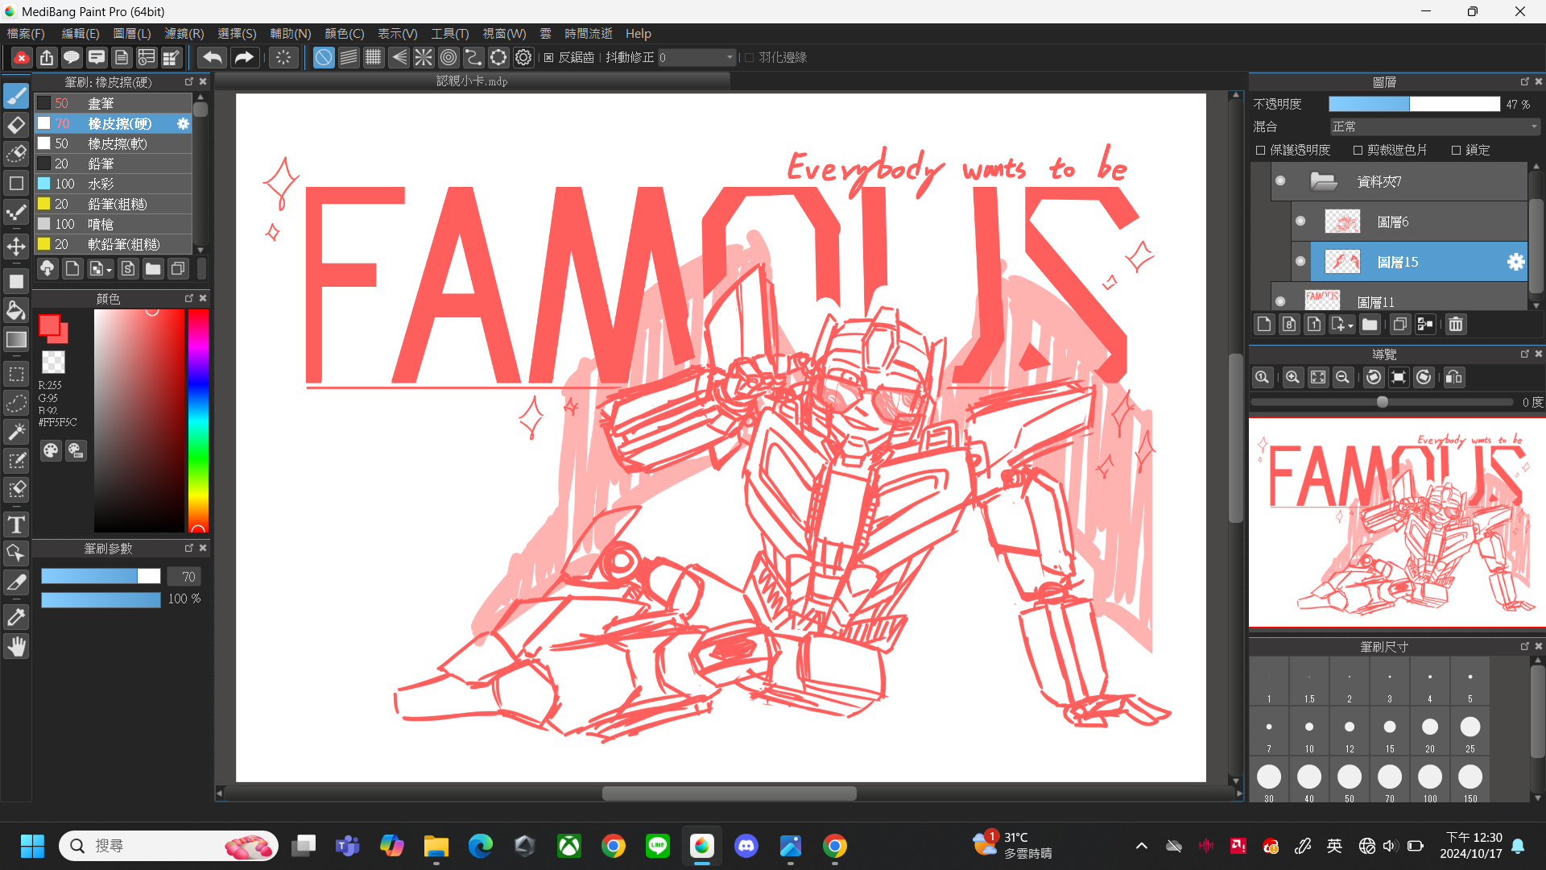Click the Windows search box in taskbar
This screenshot has height=870, width=1546.
pyautogui.click(x=169, y=846)
